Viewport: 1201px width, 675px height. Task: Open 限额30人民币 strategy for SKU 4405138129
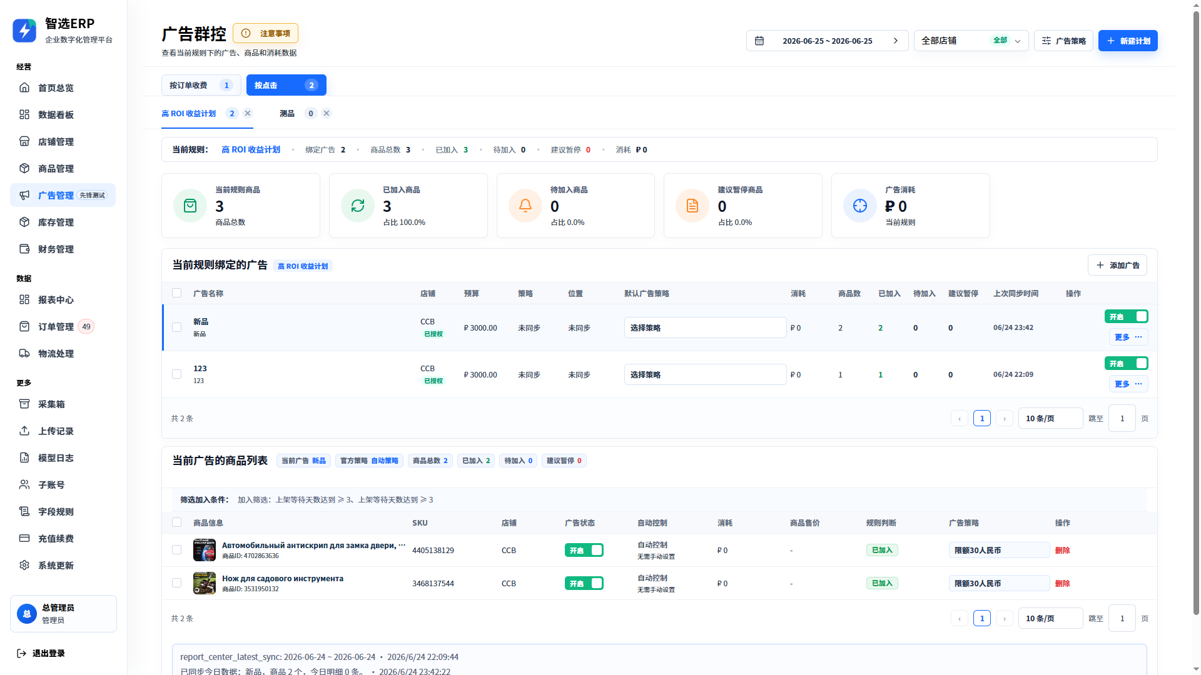click(999, 550)
